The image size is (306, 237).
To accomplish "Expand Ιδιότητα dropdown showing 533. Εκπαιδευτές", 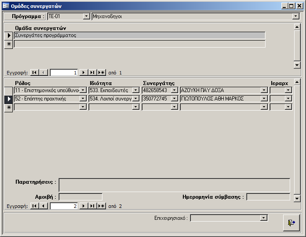I will point(135,90).
